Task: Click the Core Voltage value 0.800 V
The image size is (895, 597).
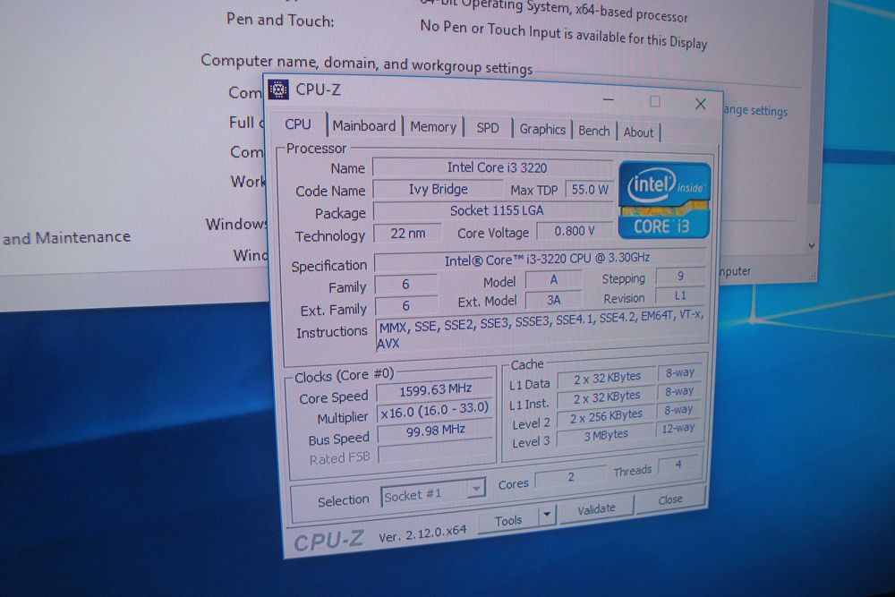Action: [x=575, y=231]
